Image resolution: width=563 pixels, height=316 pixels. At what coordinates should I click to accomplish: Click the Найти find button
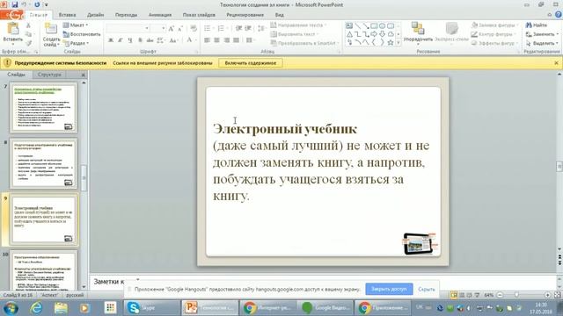537,25
